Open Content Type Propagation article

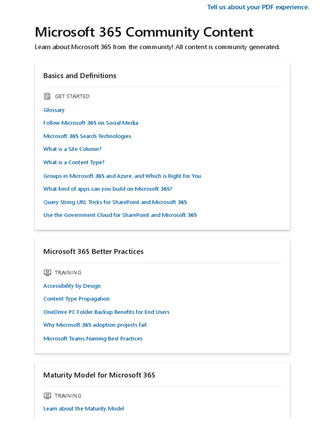tap(76, 299)
